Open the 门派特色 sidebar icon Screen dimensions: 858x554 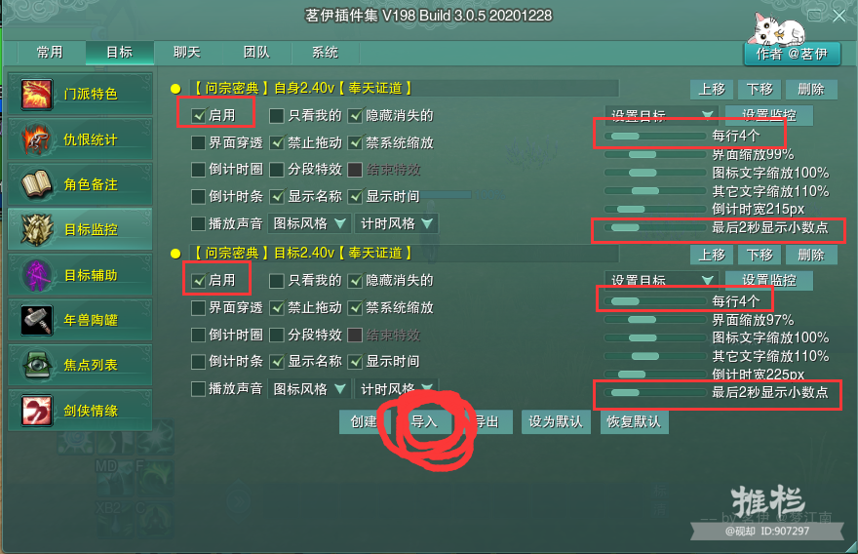pyautogui.click(x=37, y=94)
